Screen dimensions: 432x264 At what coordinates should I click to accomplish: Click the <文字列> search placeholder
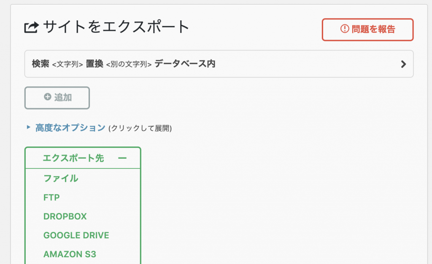(x=67, y=64)
